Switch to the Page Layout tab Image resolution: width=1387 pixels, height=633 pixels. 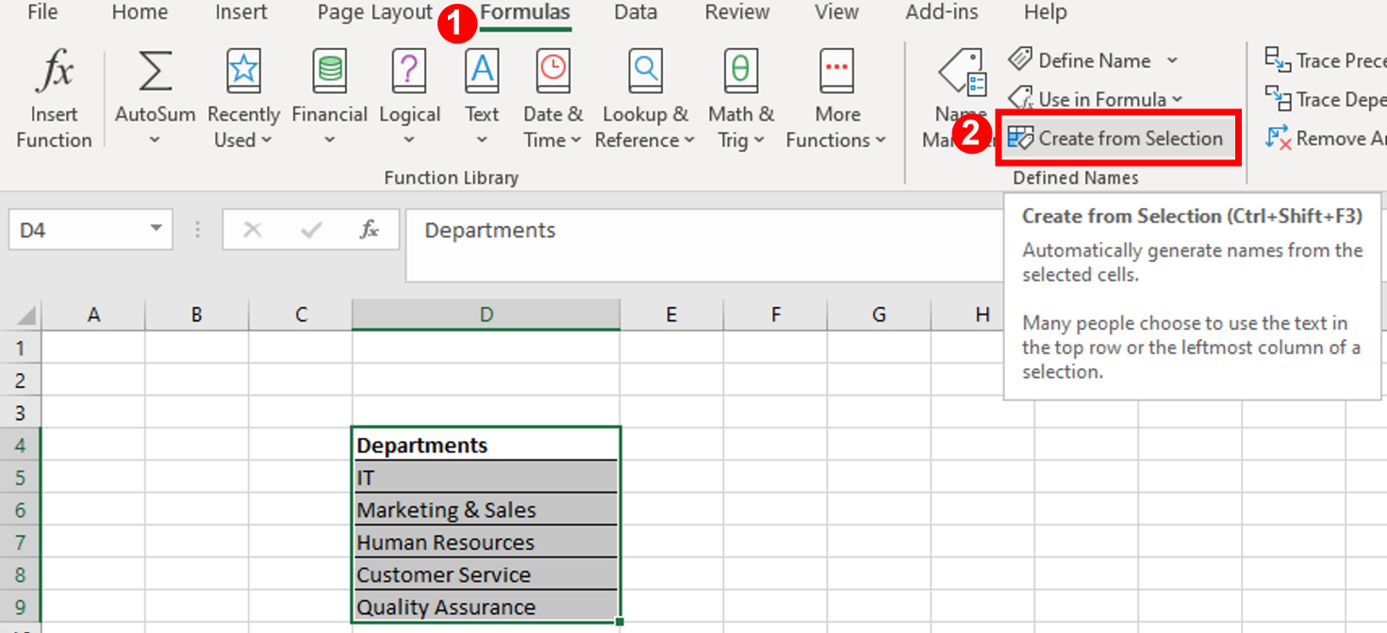(374, 12)
